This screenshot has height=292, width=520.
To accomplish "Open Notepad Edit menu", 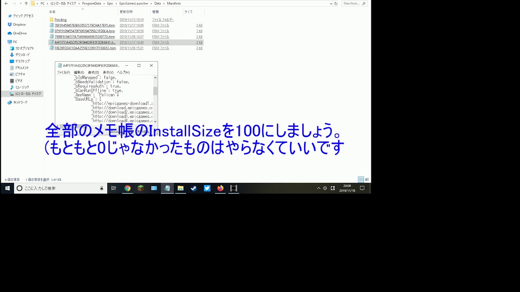I will point(79,72).
